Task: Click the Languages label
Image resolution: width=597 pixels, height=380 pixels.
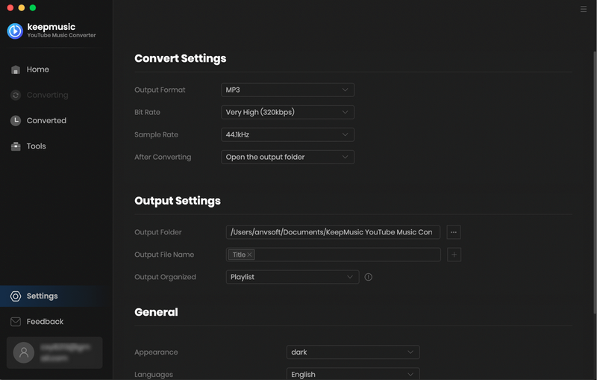Action: 154,375
